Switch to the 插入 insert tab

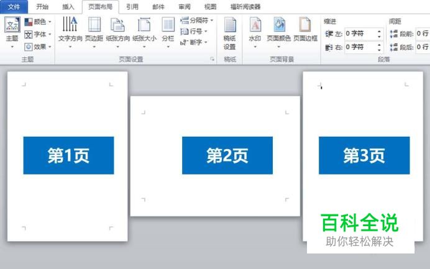(68, 7)
